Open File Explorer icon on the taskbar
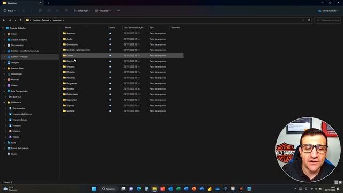Image resolution: width=343 pixels, height=193 pixels. [155, 189]
